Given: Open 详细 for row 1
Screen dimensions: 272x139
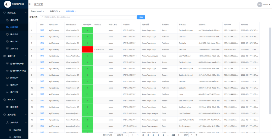Looking at the screenshot, I should click(42, 30).
